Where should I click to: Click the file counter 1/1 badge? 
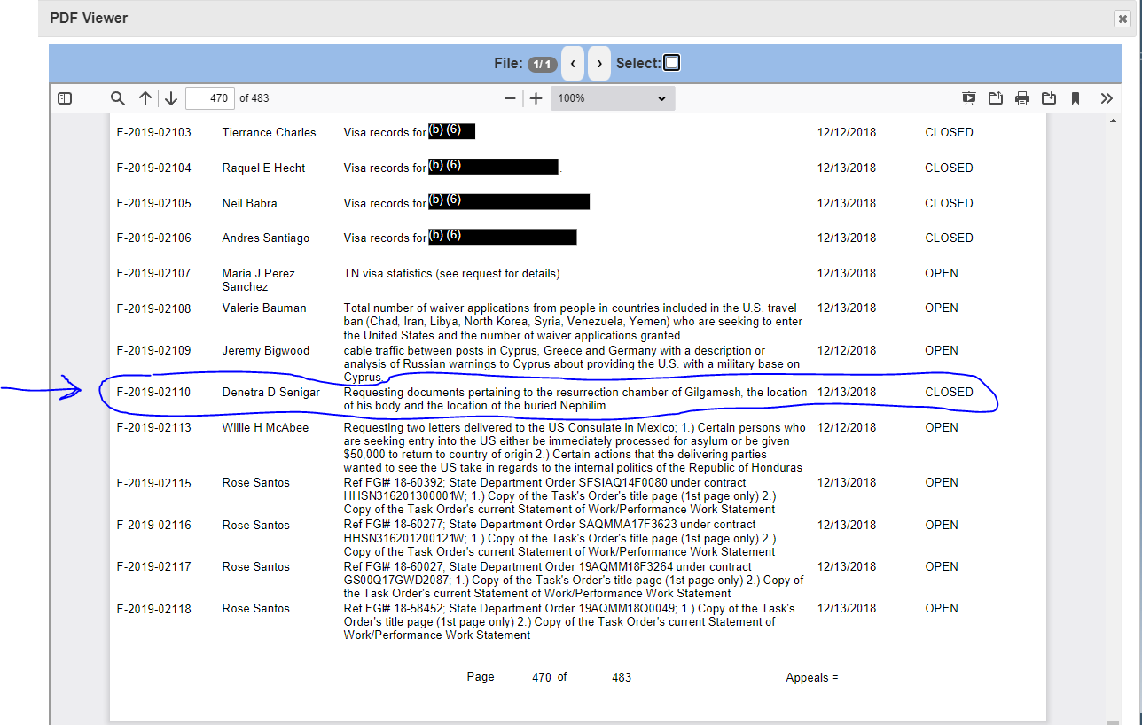[x=542, y=64]
